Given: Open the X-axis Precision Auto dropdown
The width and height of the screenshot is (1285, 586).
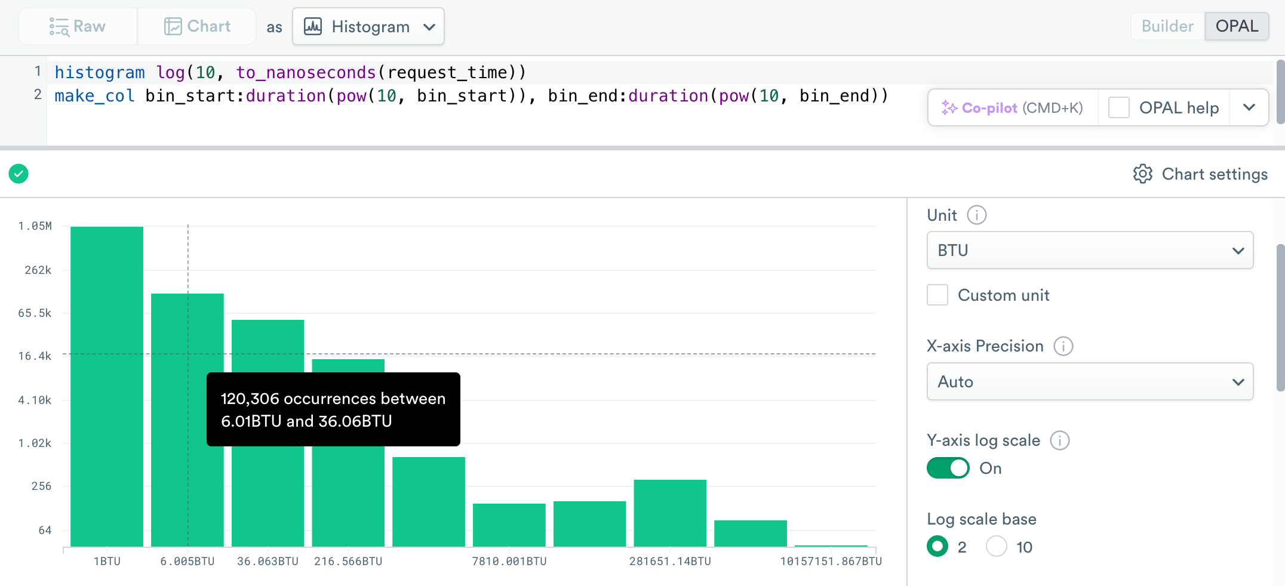Looking at the screenshot, I should tap(1090, 381).
